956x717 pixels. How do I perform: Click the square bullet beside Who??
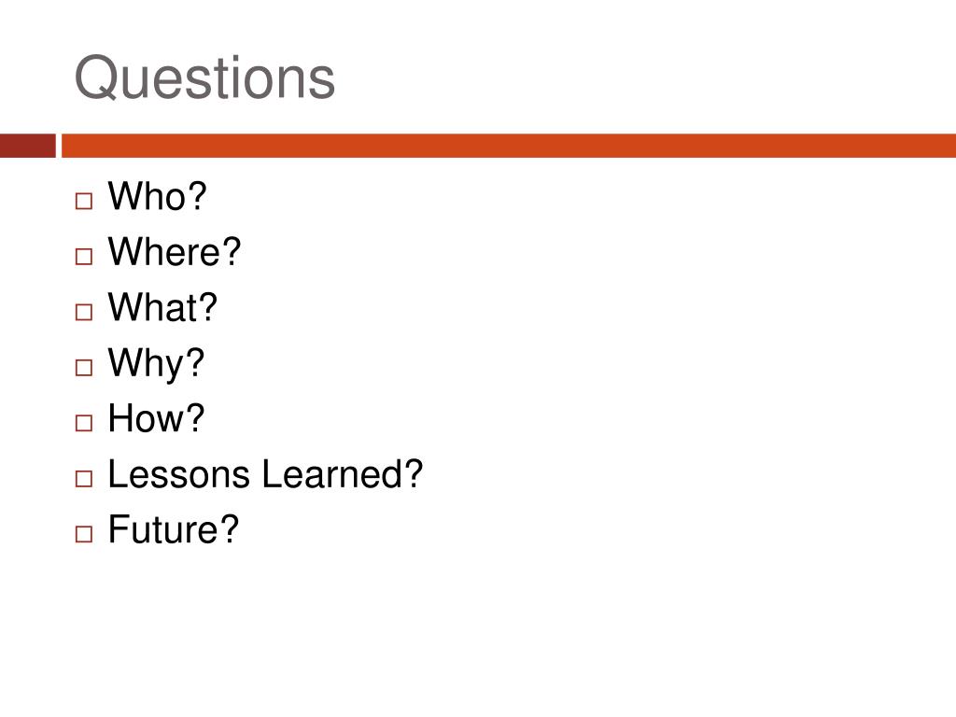(x=84, y=202)
